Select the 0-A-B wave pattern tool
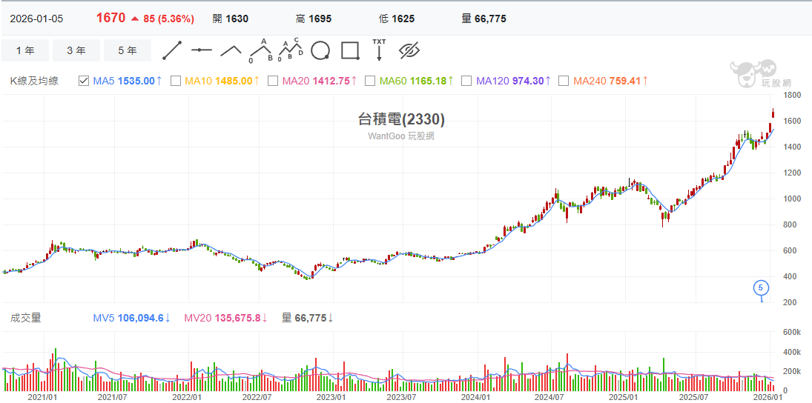The image size is (812, 403). [260, 50]
